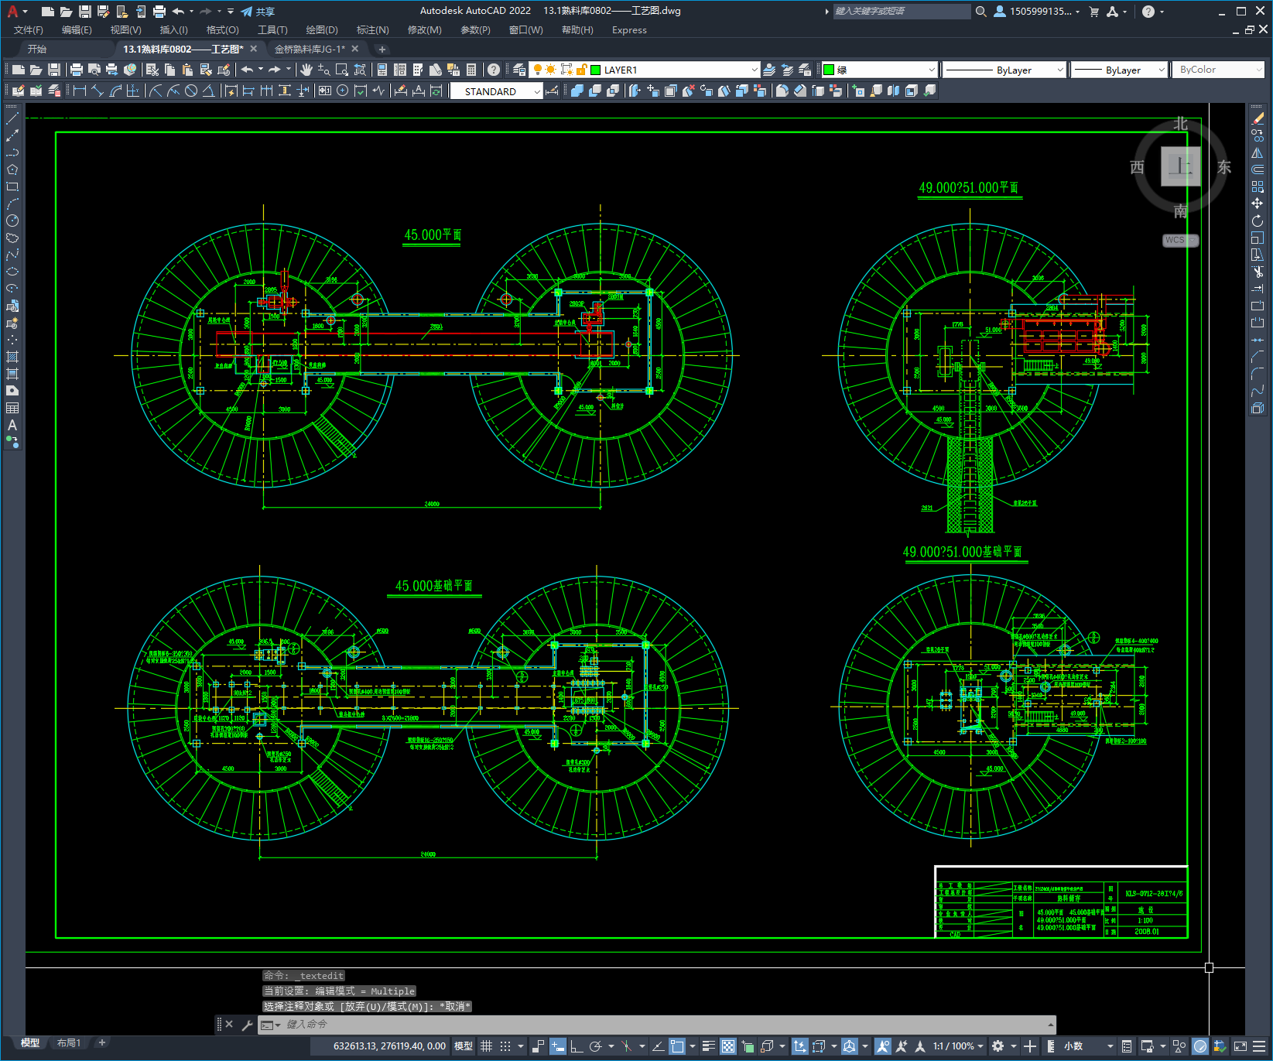Viewport: 1273px width, 1061px height.
Task: Toggle the drawing grid display
Action: pyautogui.click(x=486, y=1046)
